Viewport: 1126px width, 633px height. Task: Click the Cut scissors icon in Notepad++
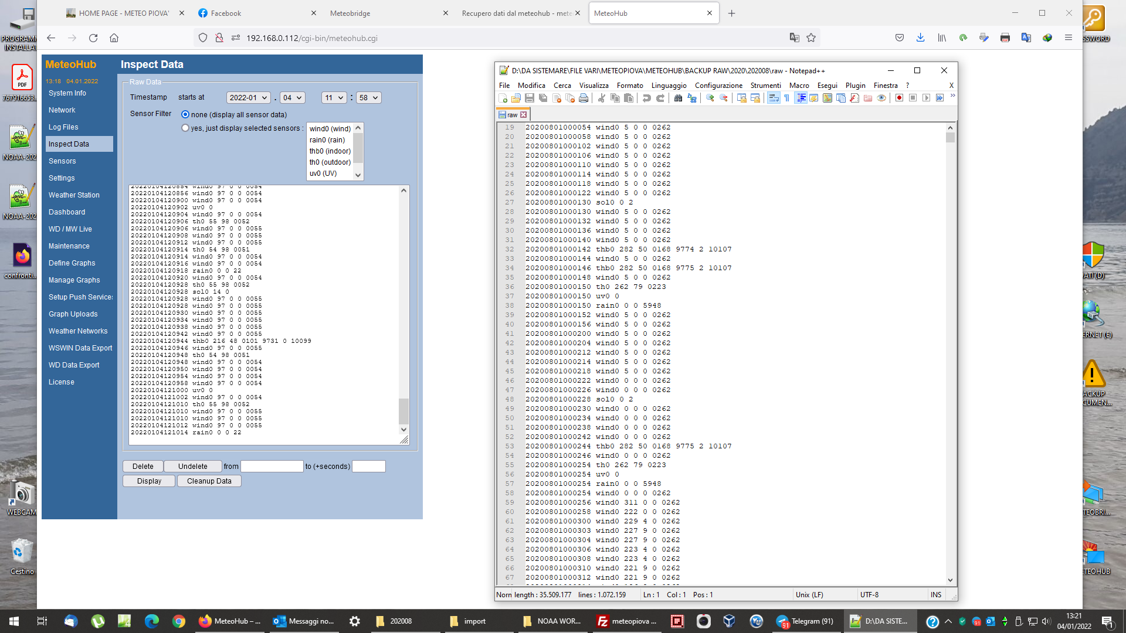pos(601,98)
